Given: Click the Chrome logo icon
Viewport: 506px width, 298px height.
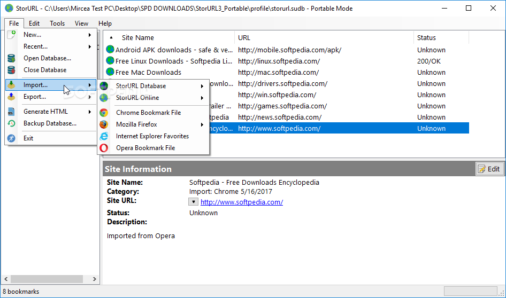Looking at the screenshot, I should [x=104, y=113].
